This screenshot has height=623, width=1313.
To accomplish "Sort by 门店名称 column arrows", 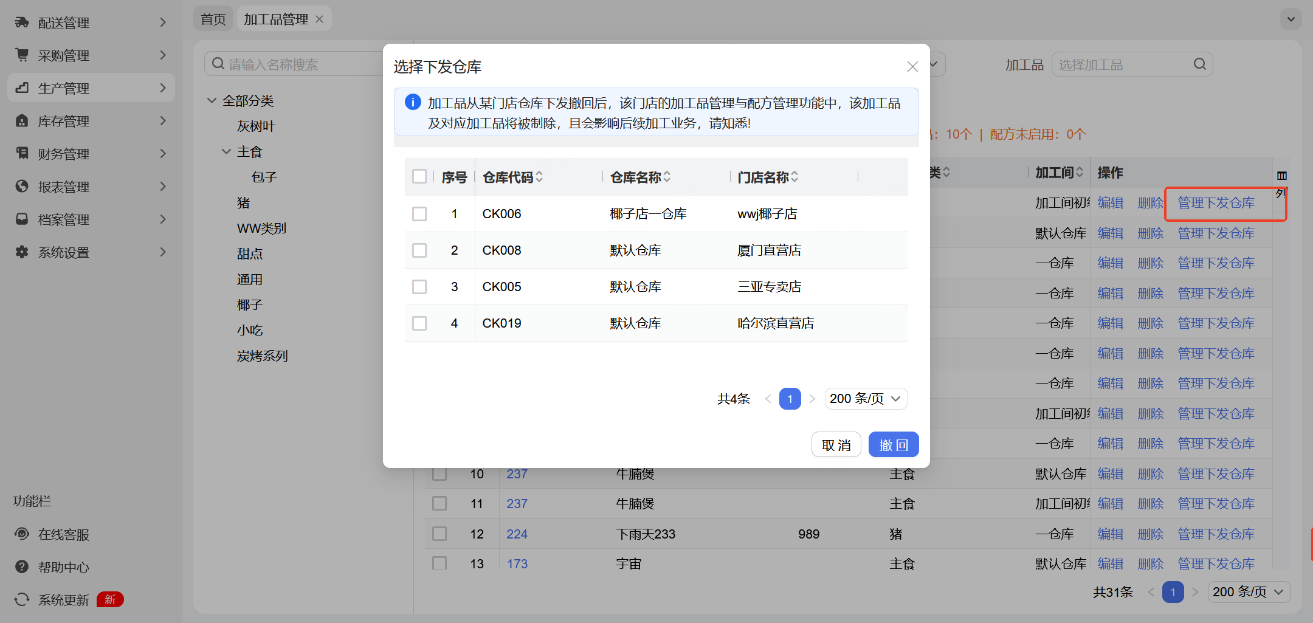I will [x=794, y=177].
